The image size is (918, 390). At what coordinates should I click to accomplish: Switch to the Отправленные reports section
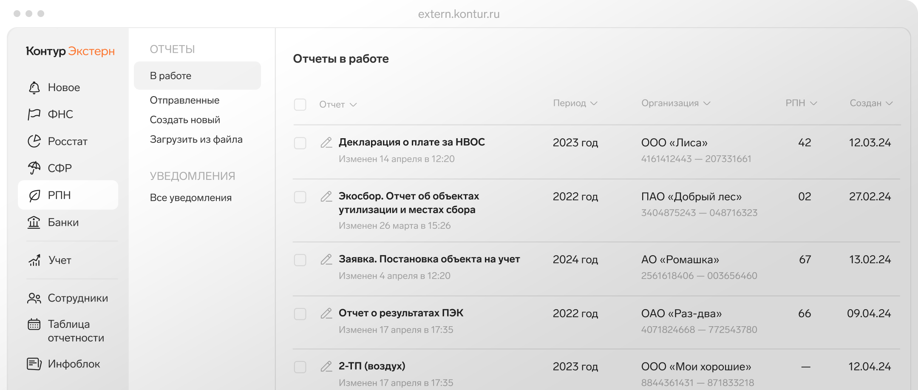[x=184, y=100]
